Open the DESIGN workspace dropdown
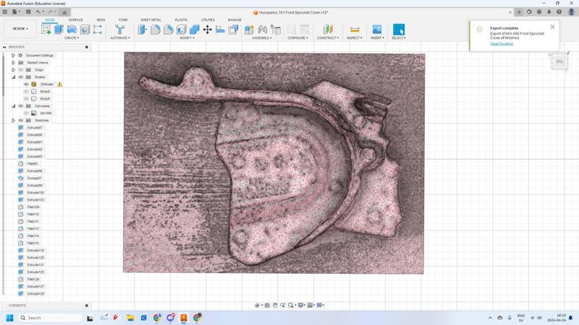 20,29
